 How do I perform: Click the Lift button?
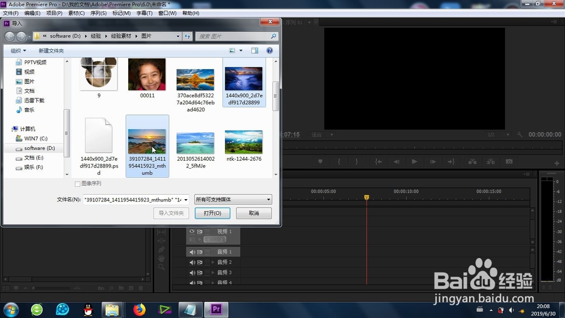pos(472,162)
